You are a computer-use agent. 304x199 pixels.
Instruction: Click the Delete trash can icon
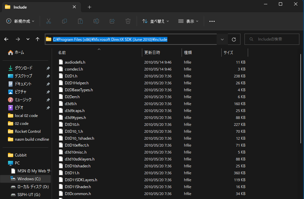coord(128,21)
